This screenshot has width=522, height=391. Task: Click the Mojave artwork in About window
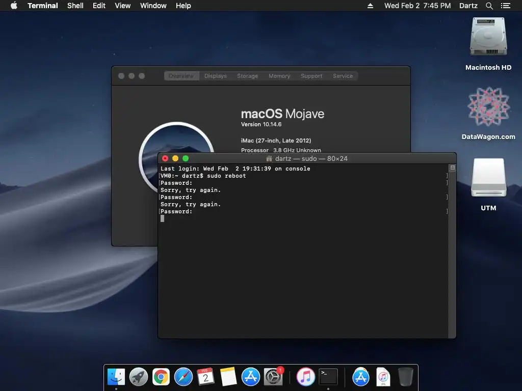176,139
